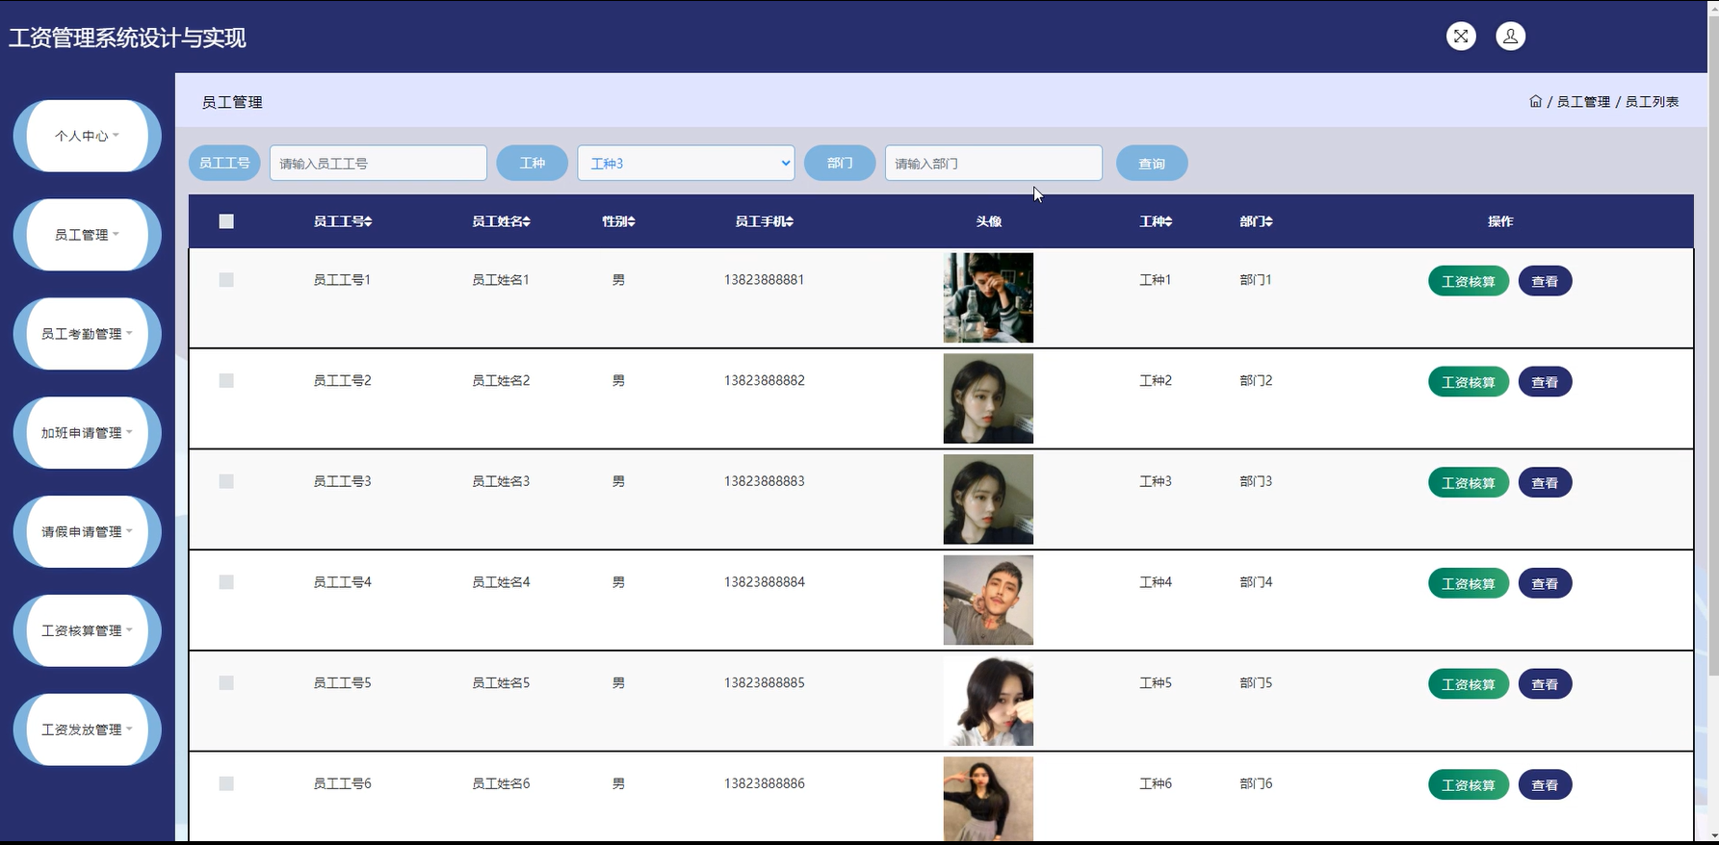1719x845 pixels.
Task: Click 查看 for 员工工号6
Action: tap(1545, 784)
